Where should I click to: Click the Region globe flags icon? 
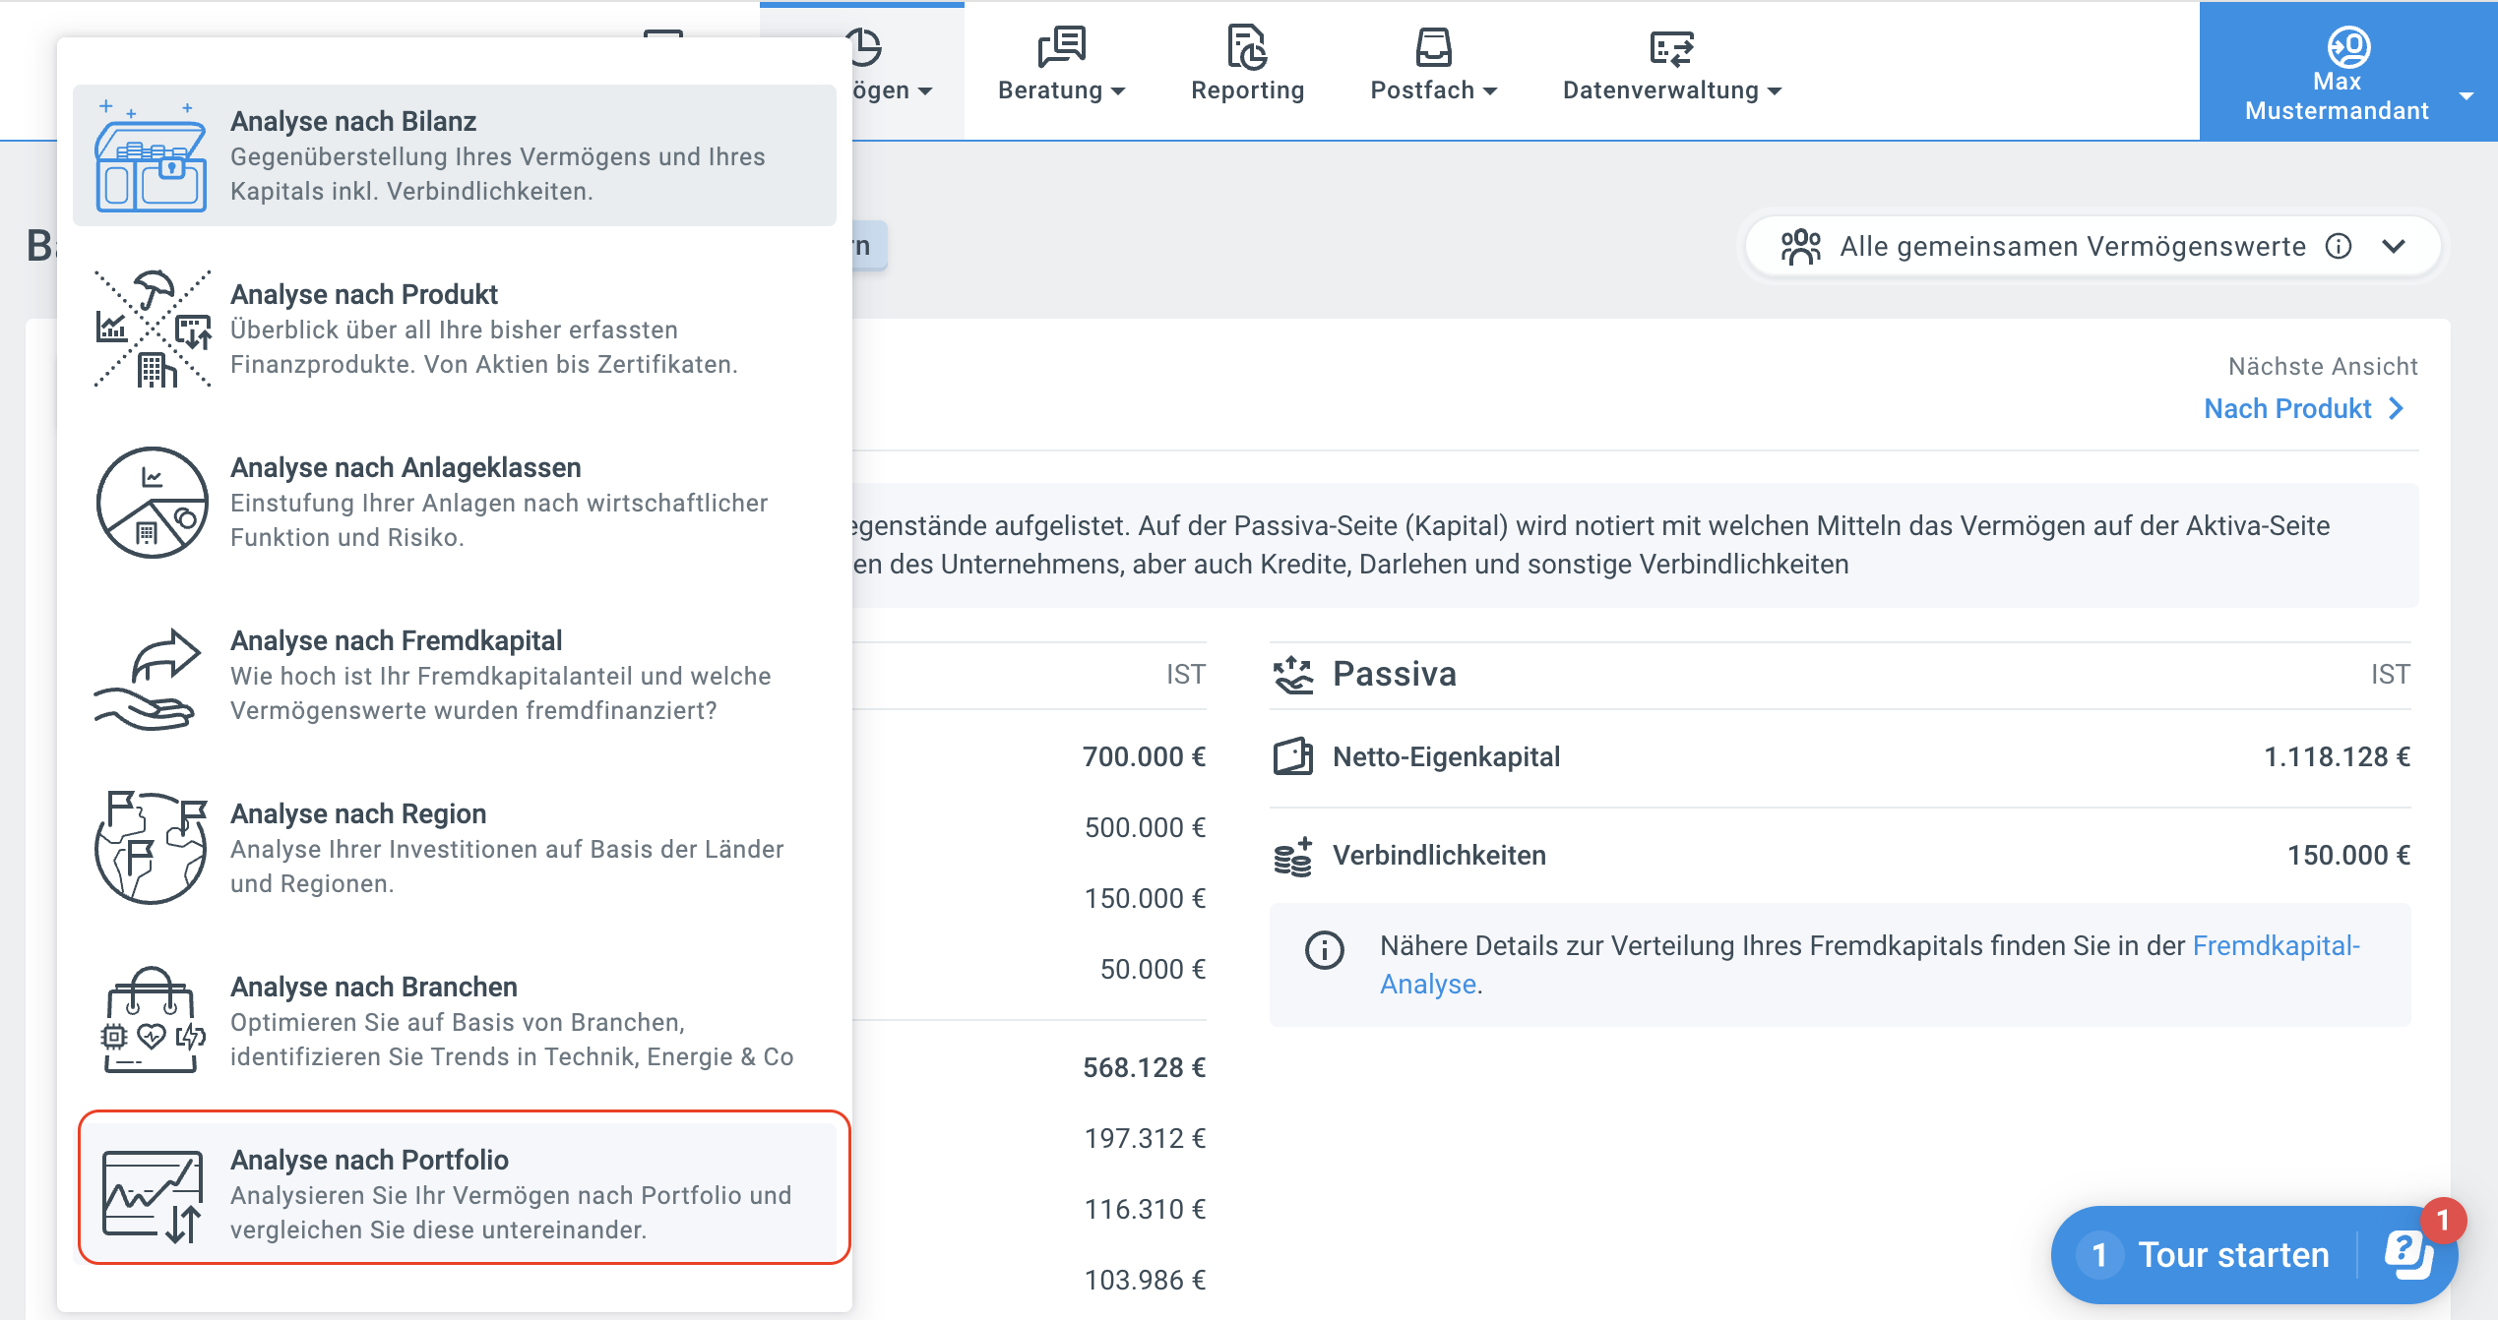point(151,848)
